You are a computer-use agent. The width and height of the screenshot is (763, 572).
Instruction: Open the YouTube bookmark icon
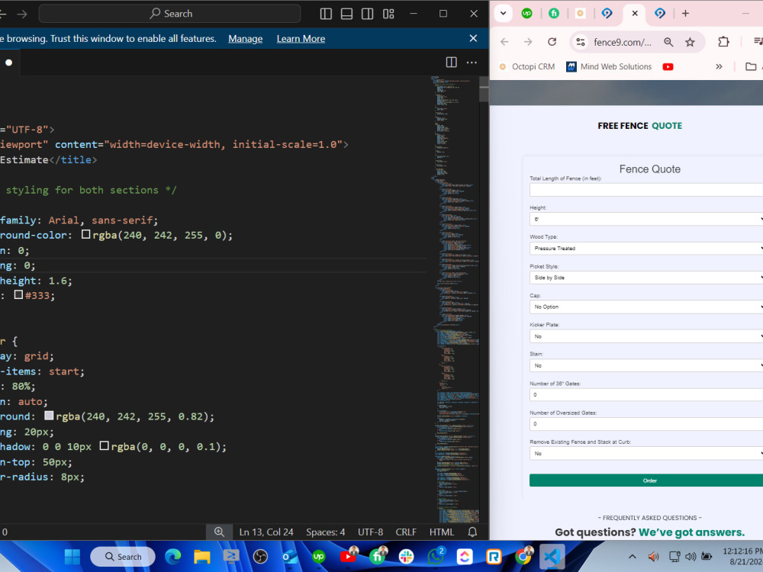[668, 66]
